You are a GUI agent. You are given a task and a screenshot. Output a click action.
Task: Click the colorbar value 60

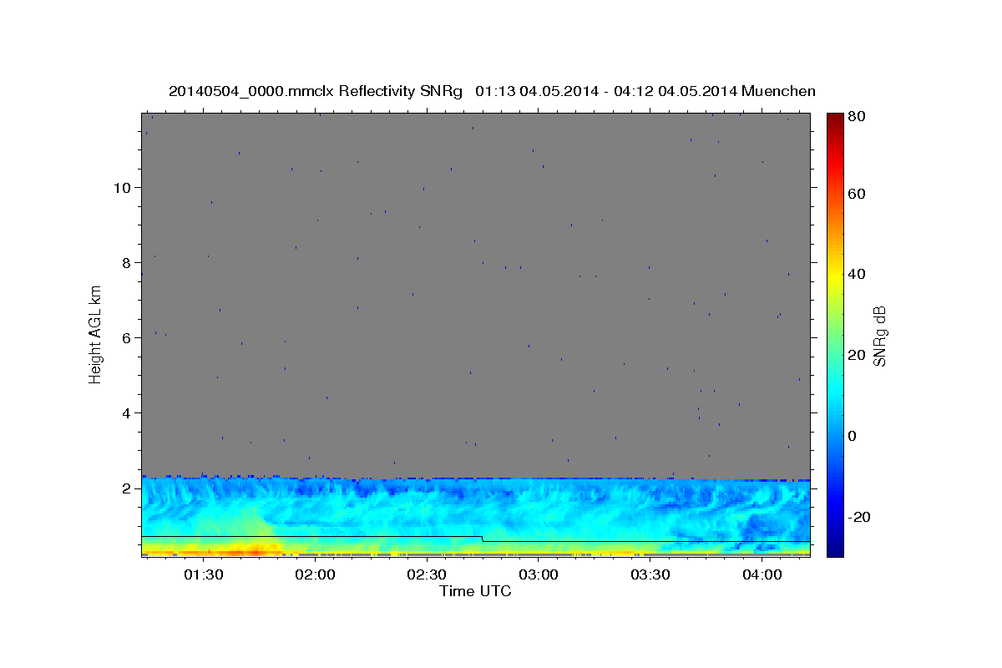click(x=856, y=194)
